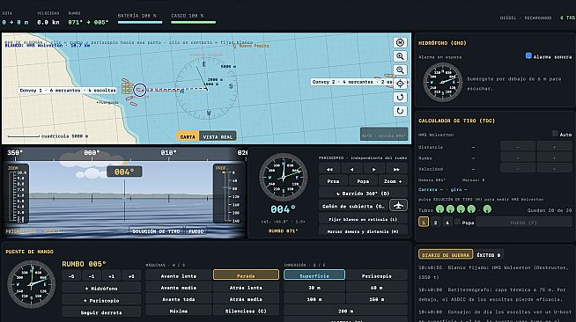Center the chart on own submarine

pyautogui.click(x=400, y=84)
